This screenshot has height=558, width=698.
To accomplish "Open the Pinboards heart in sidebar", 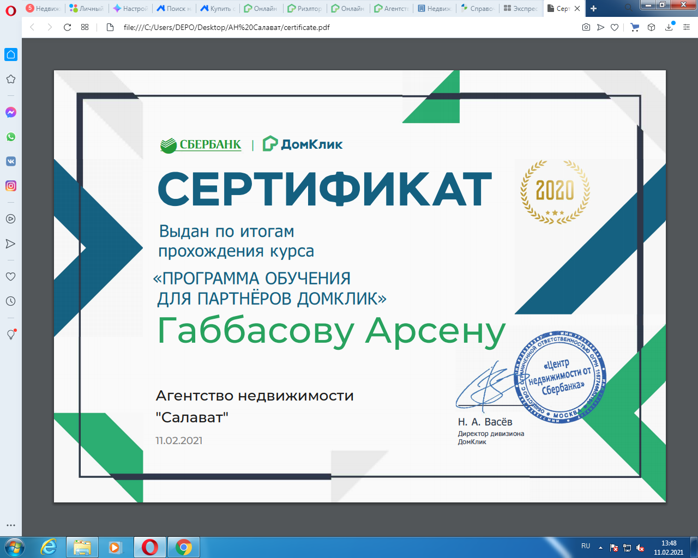I will click(x=10, y=277).
